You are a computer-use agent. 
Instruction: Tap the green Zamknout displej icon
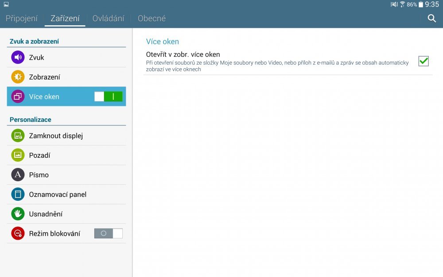[18, 136]
